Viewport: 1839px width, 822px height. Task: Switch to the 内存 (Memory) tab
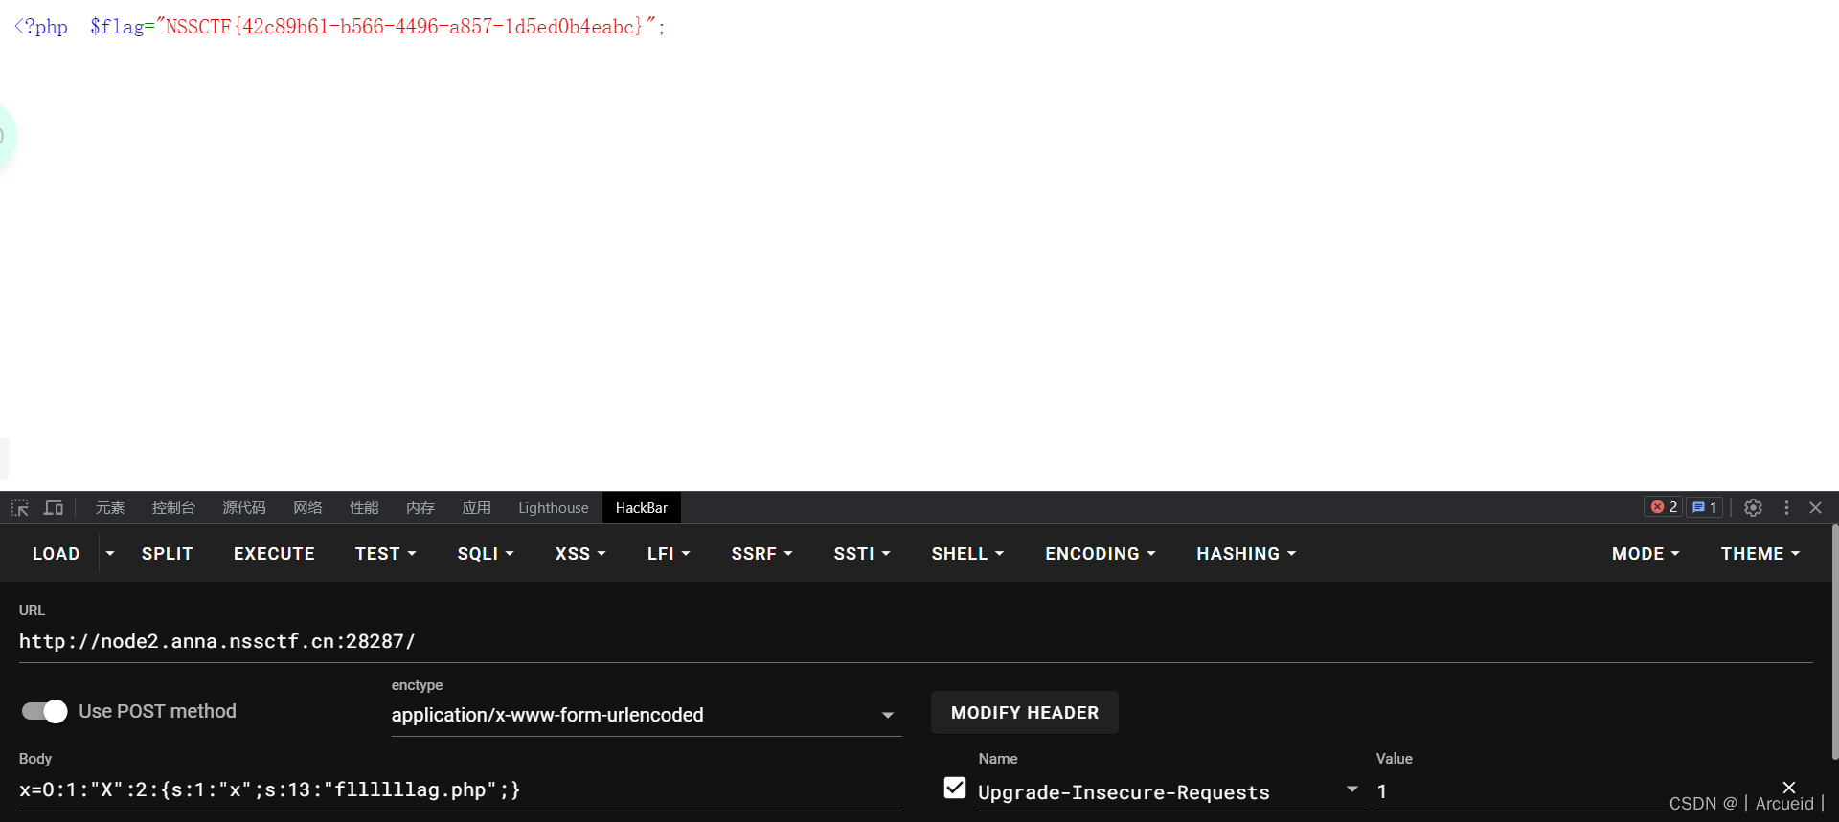420,508
